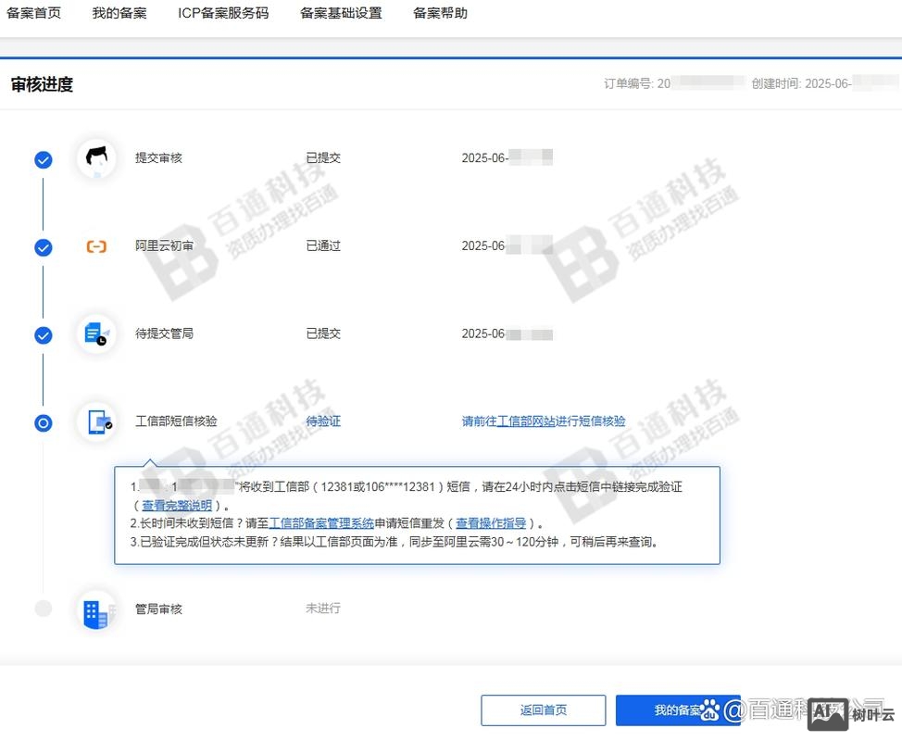The width and height of the screenshot is (902, 741).
Task: Select the active step indicator for 工信部短信核验
Action: coord(43,422)
